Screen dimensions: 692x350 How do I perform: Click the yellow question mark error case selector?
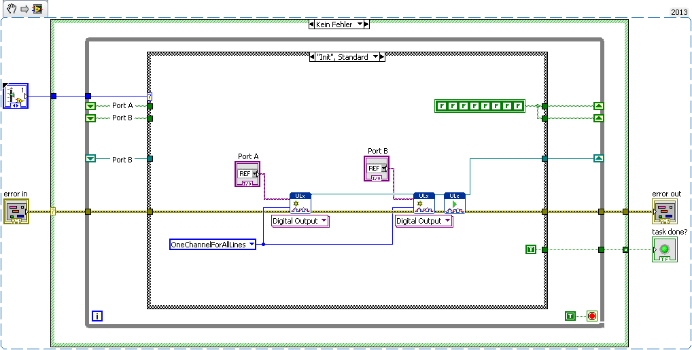pos(53,211)
